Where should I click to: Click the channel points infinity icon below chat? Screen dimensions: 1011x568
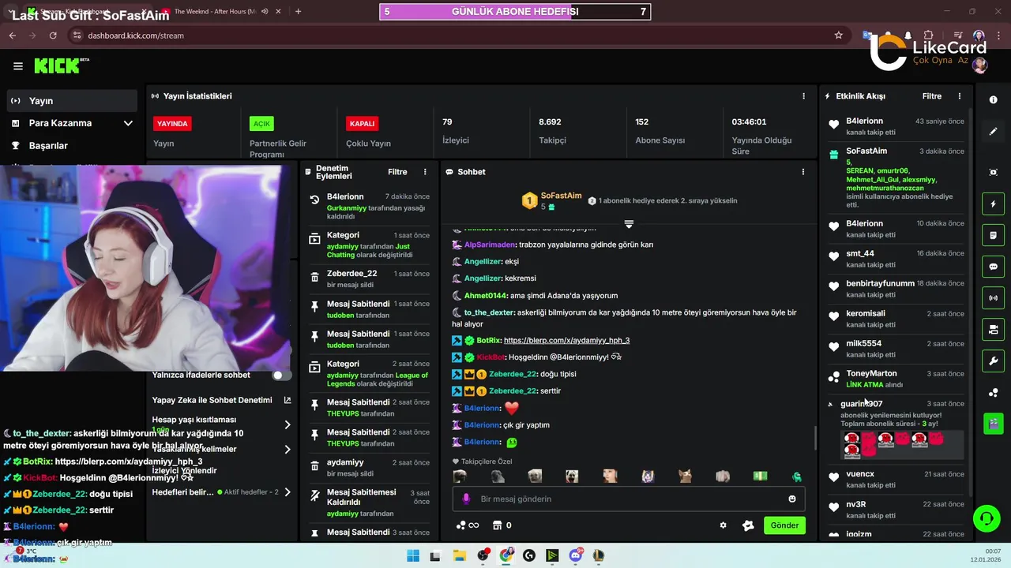coord(468,525)
